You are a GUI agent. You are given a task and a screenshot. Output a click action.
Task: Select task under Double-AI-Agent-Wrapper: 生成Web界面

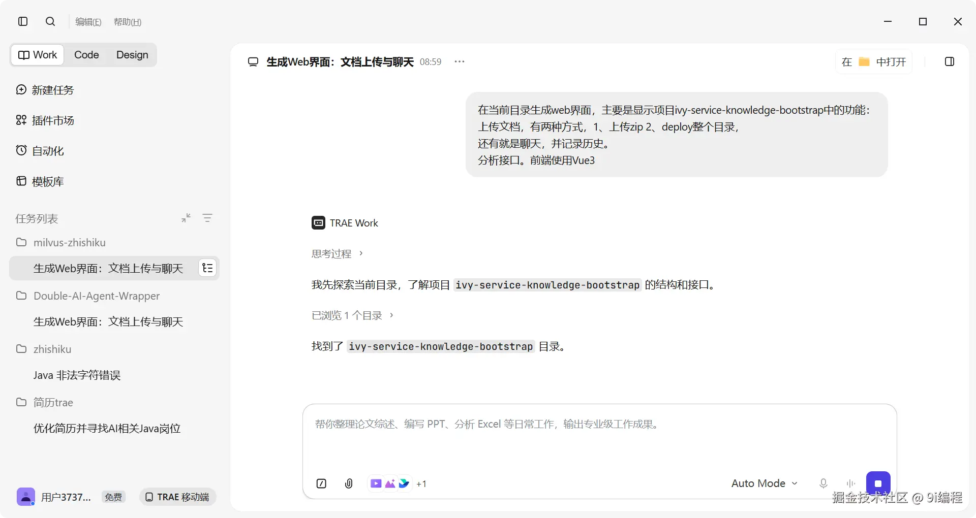pos(108,321)
